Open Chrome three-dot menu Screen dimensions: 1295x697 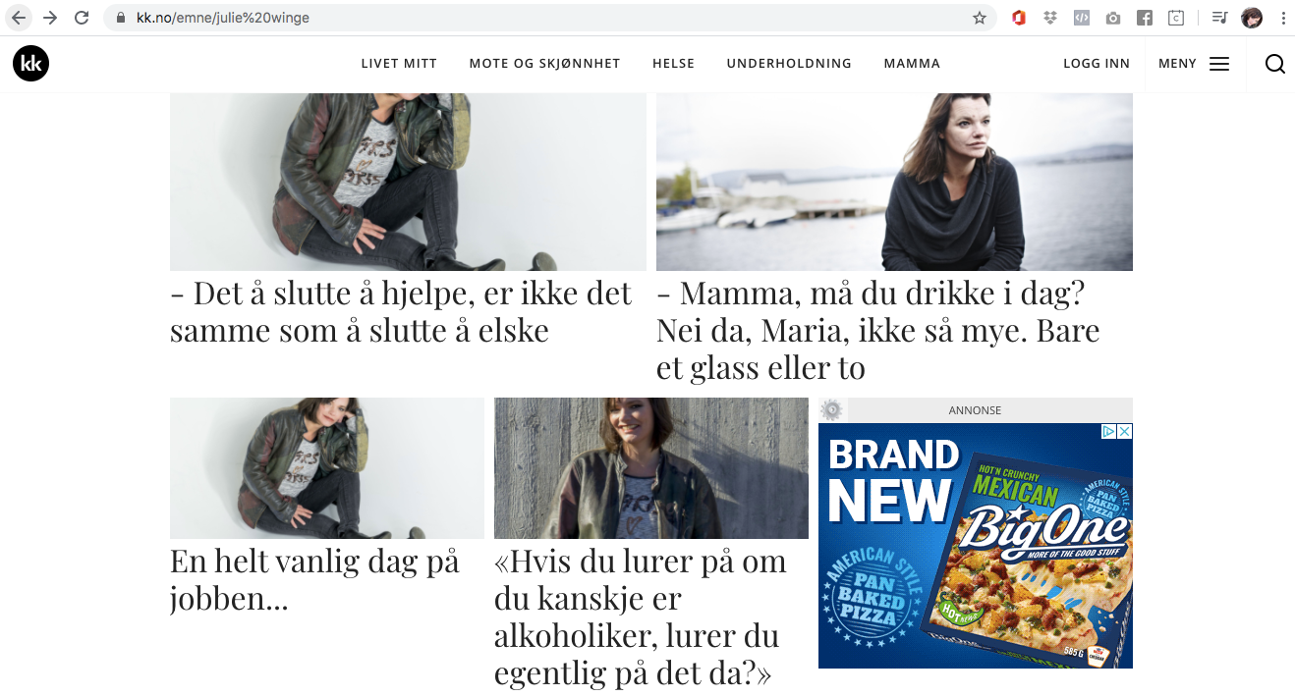click(1283, 18)
